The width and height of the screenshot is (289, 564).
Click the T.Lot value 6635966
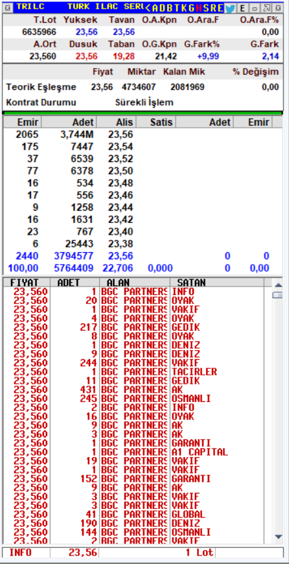(x=39, y=32)
